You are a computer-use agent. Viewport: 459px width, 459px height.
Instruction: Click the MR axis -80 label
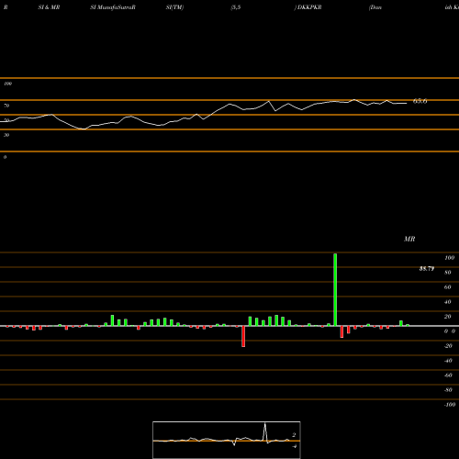(448, 390)
